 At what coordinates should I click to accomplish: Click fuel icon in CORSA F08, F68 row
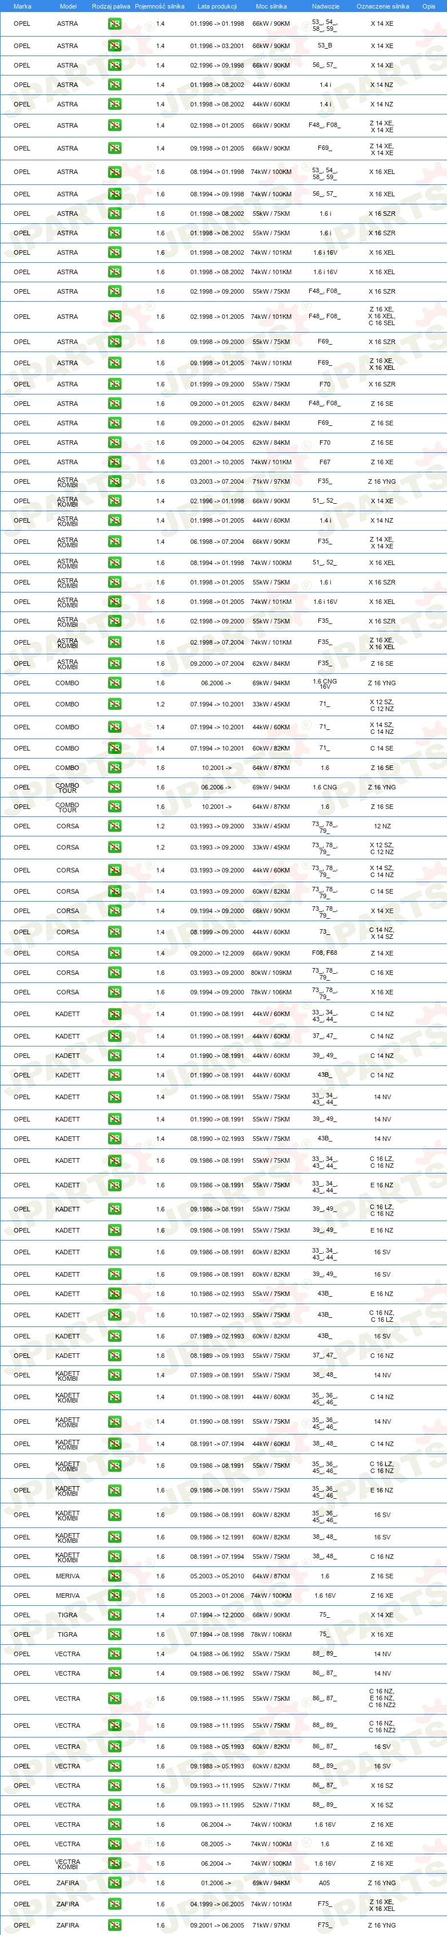(115, 953)
